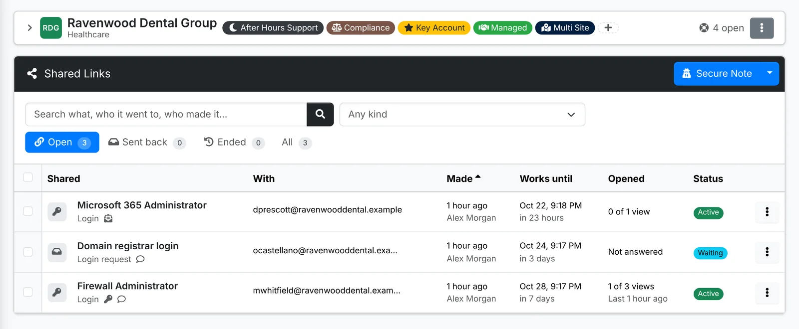Select the Firewall Administrator row checkbox
Viewport: 799px width, 329px height.
coord(28,292)
